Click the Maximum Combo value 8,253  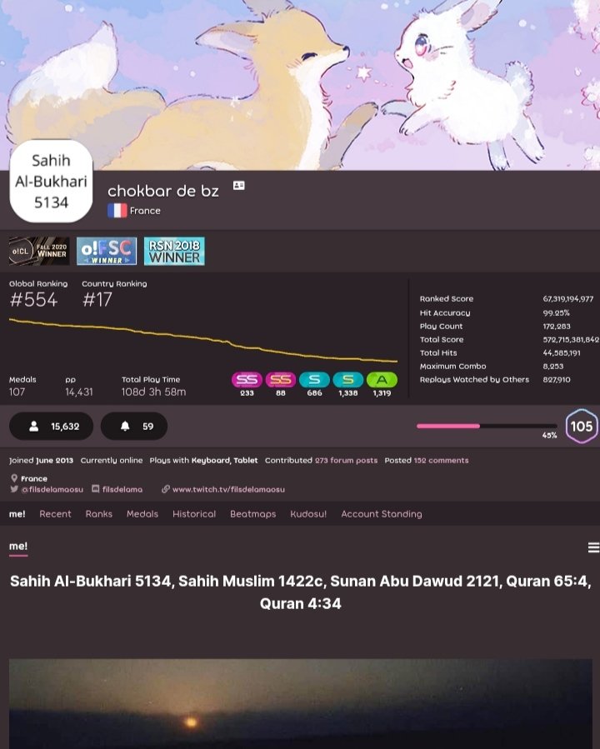[x=553, y=367]
